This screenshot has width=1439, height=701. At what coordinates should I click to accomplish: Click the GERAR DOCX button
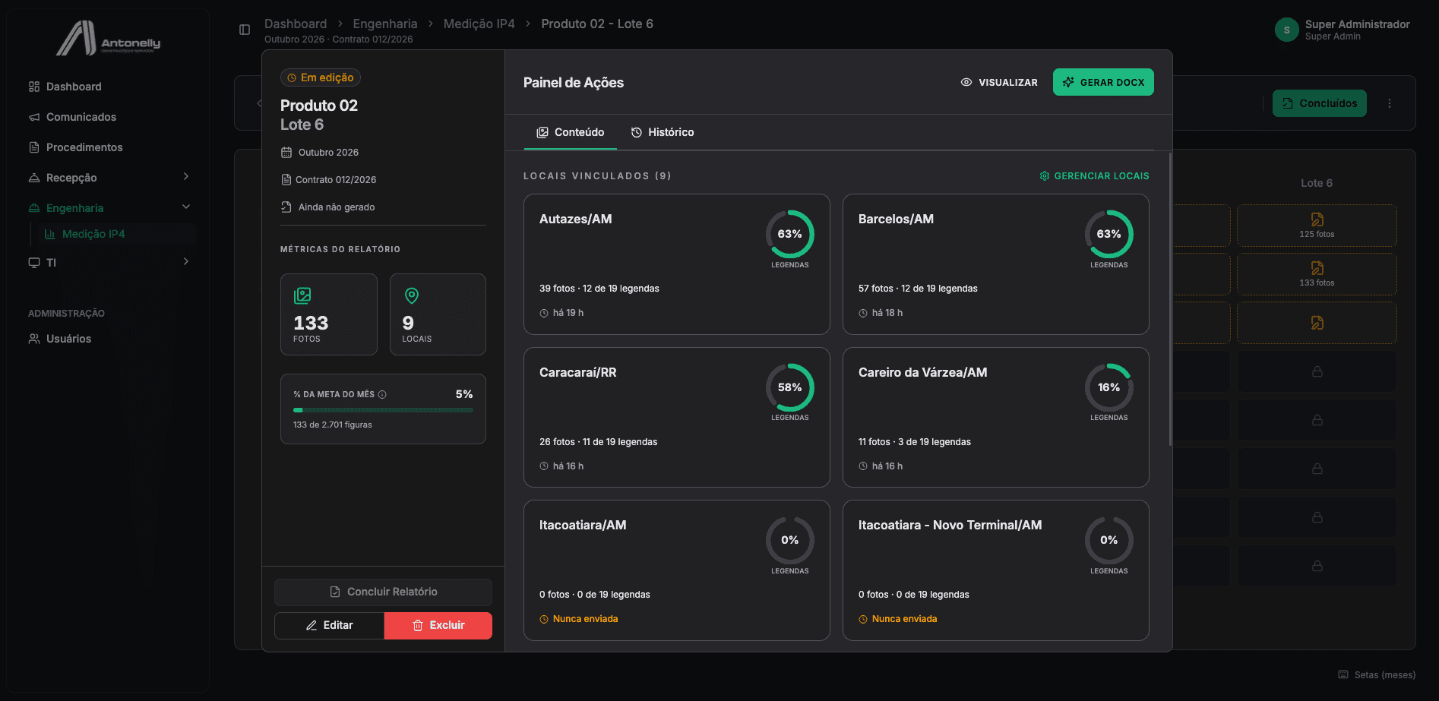(x=1103, y=82)
